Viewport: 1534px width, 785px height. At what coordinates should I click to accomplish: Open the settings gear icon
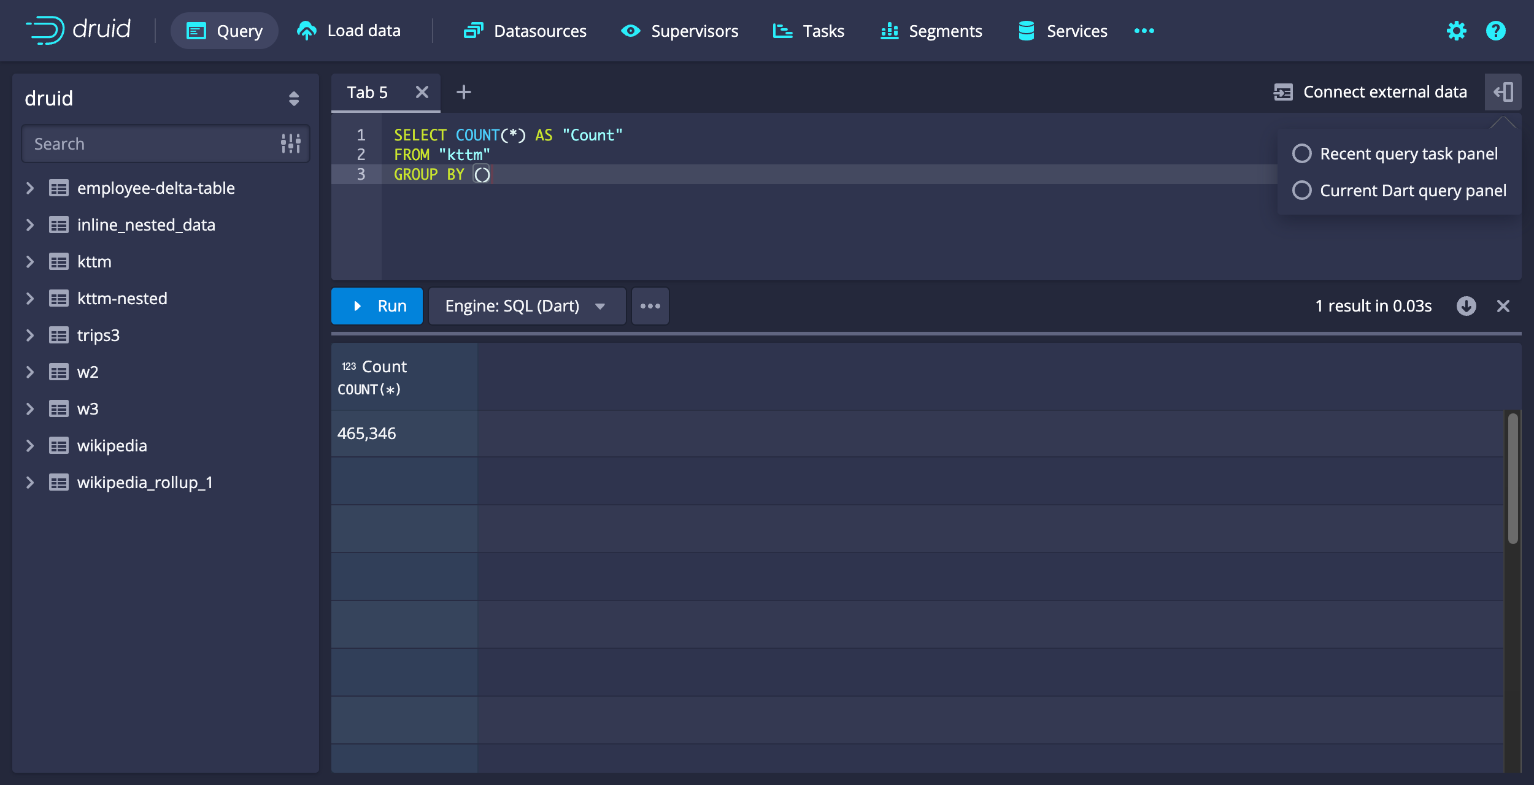pos(1456,31)
